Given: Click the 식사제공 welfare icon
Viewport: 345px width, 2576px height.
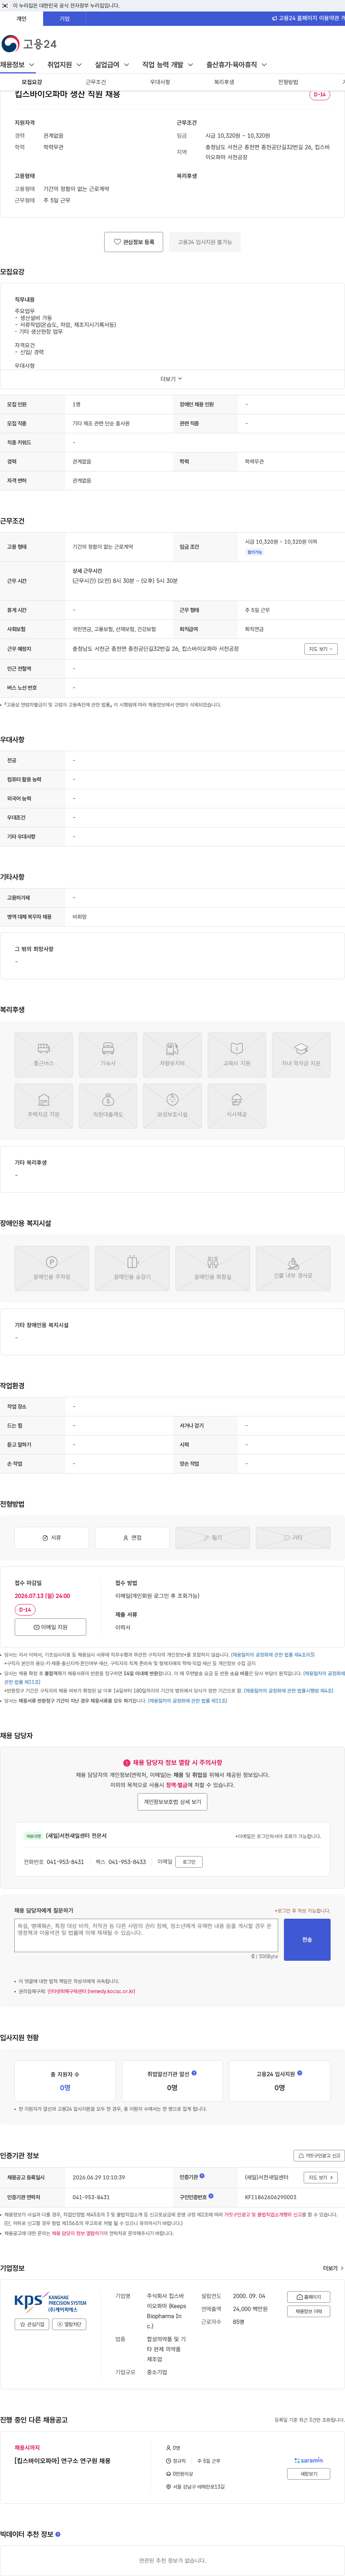Looking at the screenshot, I should coord(237,1106).
